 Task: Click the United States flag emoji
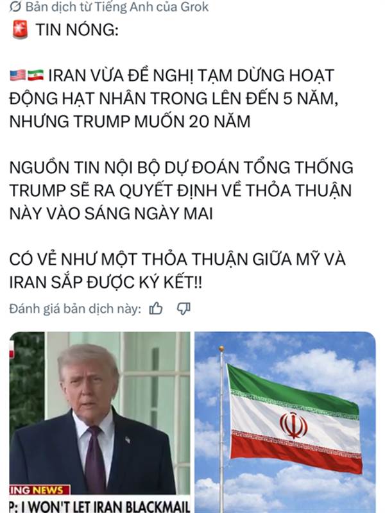18,75
